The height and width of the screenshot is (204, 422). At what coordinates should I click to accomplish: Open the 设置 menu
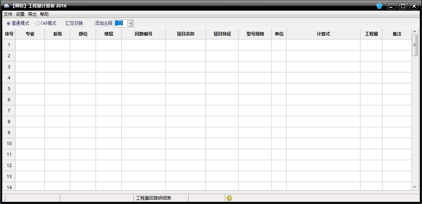(20, 14)
